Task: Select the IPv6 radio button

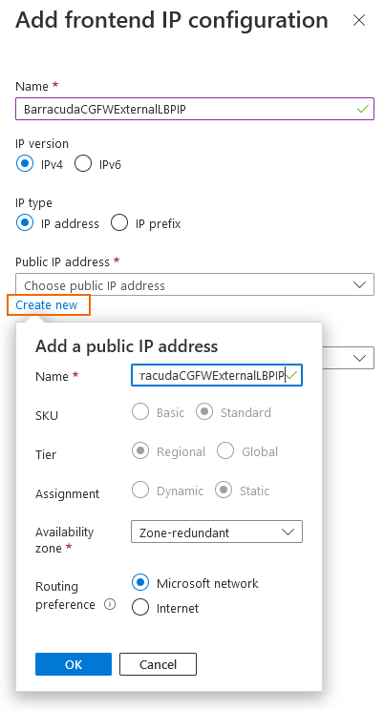Action: coord(83,164)
